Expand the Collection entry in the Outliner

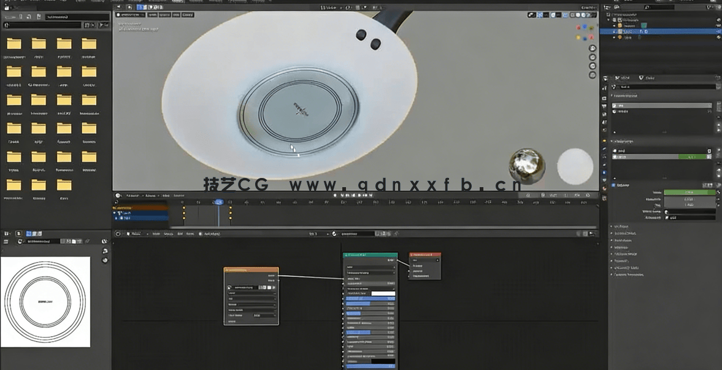pyautogui.click(x=612, y=18)
